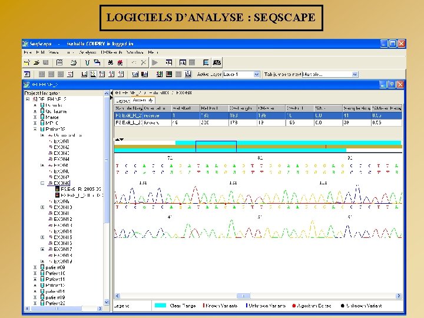Click the panel splitter collapse arrows
This screenshot has width=424, height=318.
pos(111,95)
